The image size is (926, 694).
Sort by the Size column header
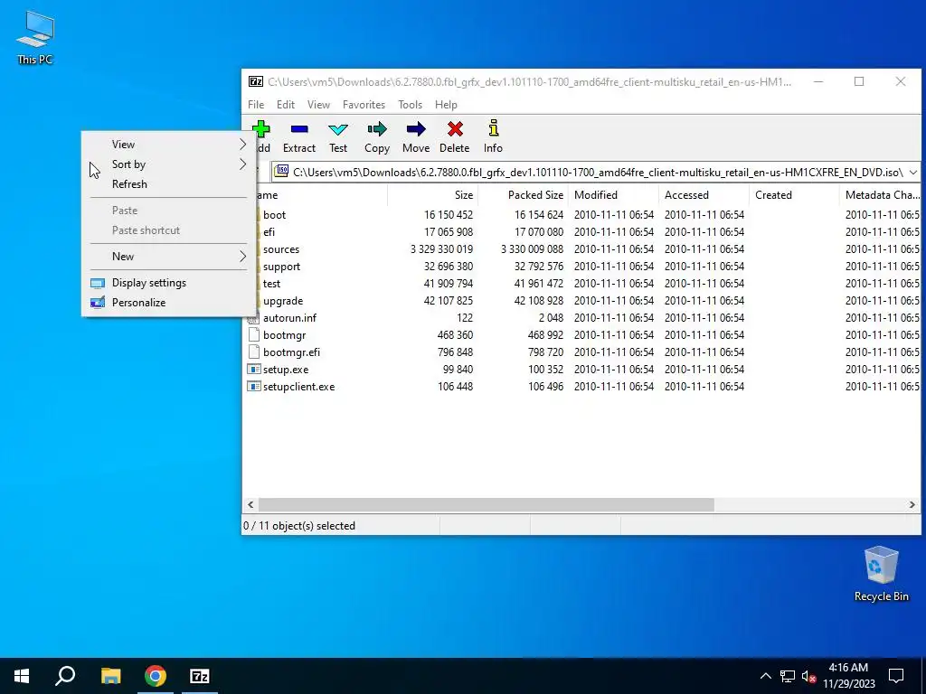coord(432,195)
